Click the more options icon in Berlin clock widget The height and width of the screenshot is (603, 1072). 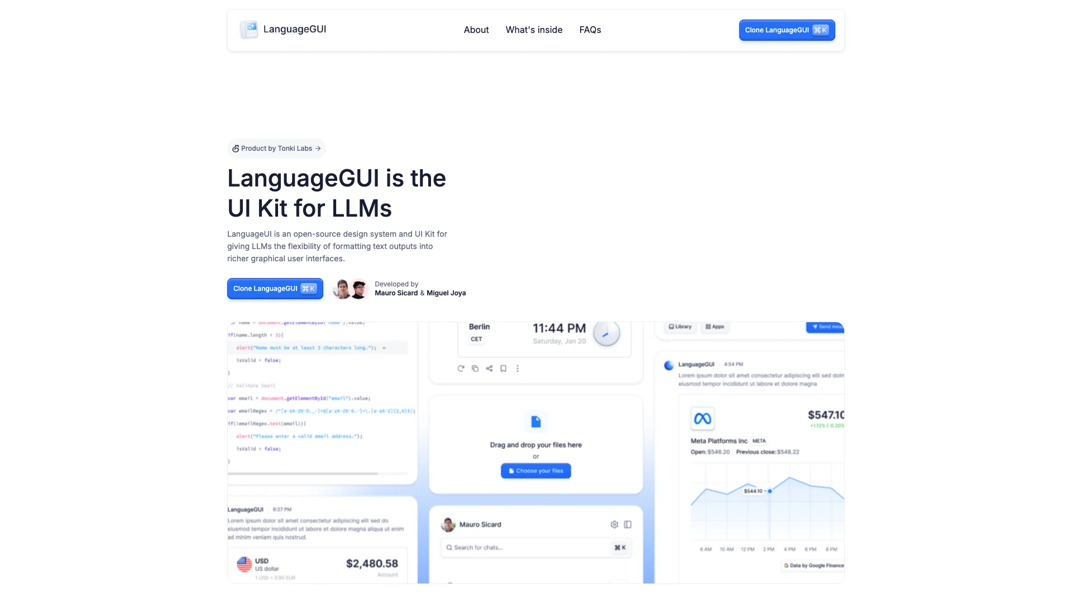pos(517,368)
